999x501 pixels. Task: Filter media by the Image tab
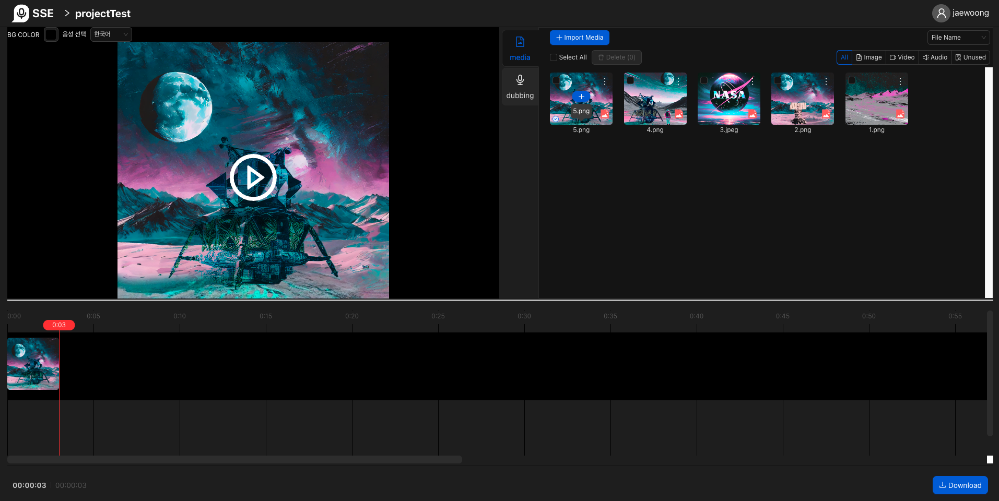[x=869, y=57]
